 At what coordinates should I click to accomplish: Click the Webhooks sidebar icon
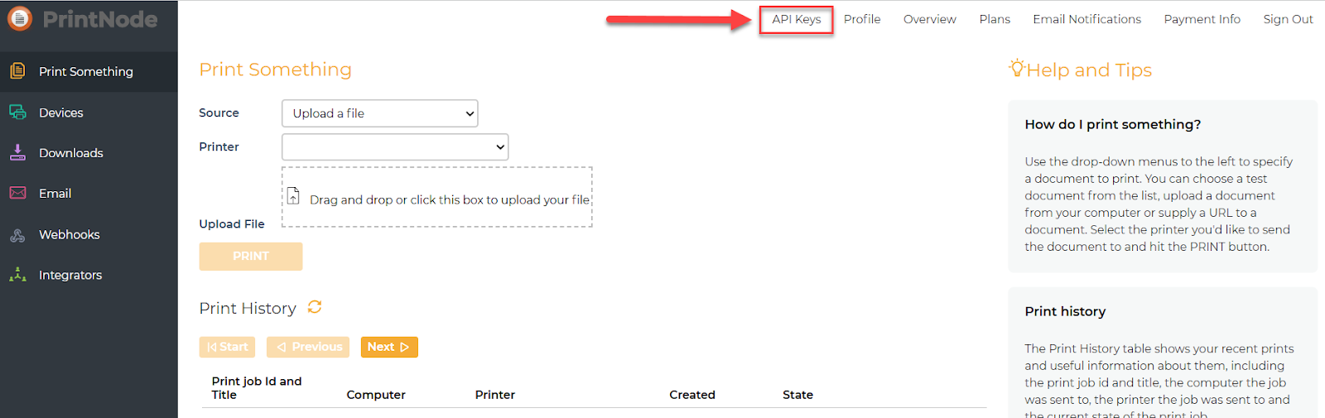click(17, 235)
